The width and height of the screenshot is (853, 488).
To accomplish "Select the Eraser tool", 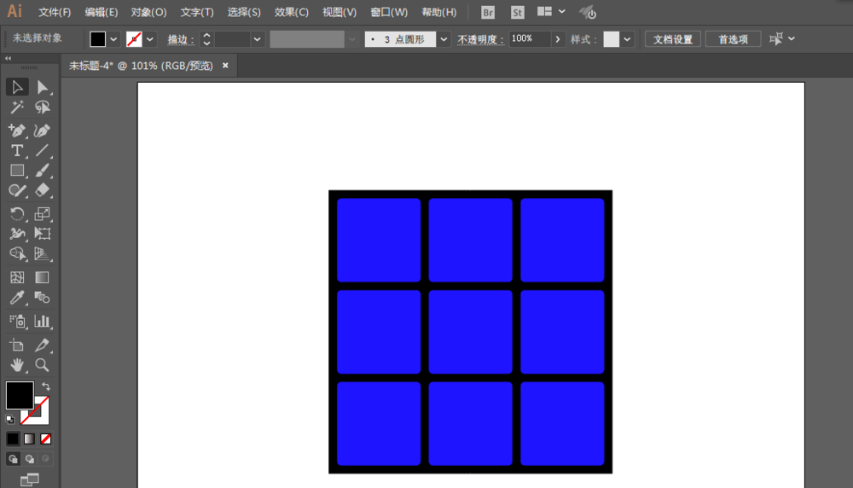I will 42,190.
